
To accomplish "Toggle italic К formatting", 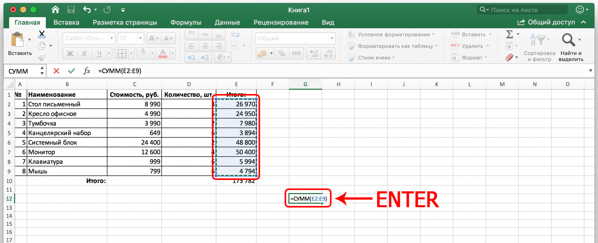I will pos(85,54).
